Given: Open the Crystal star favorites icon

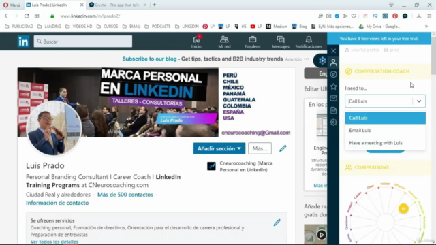Looking at the screenshot, I should tap(333, 86).
